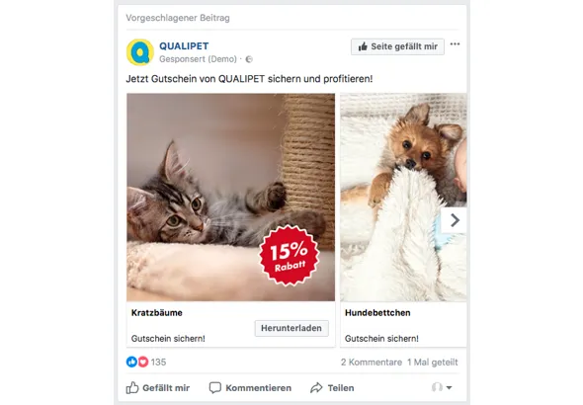Image resolution: width=583 pixels, height=405 pixels.
Task: Open the puppy Hundebettchen carousel image
Action: point(403,197)
